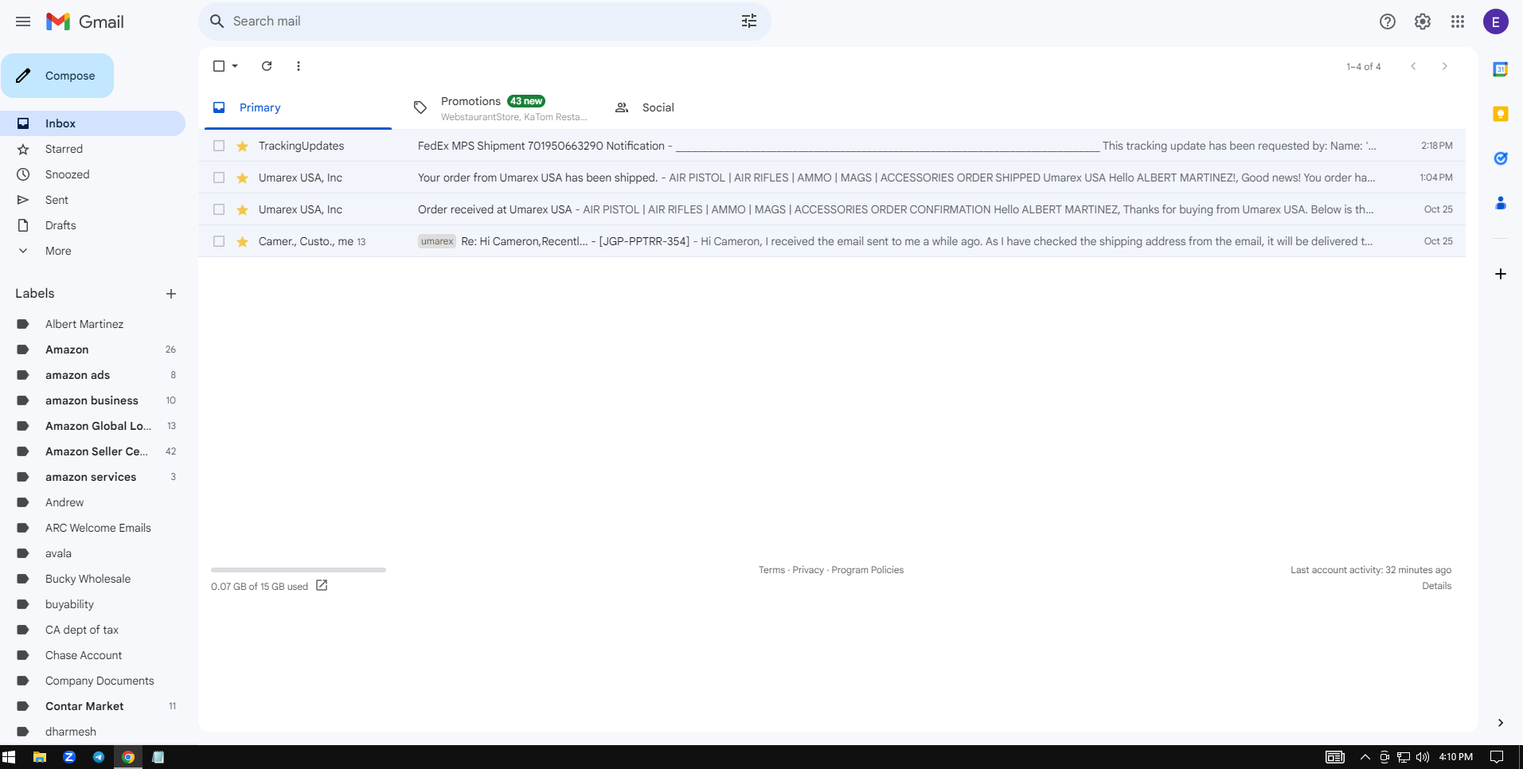Click the search magnifier icon
The height and width of the screenshot is (769, 1523).
coord(217,21)
